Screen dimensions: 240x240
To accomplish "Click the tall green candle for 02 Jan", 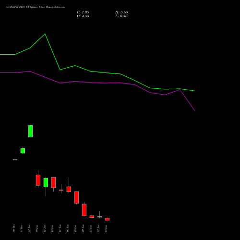I will tap(30, 131).
